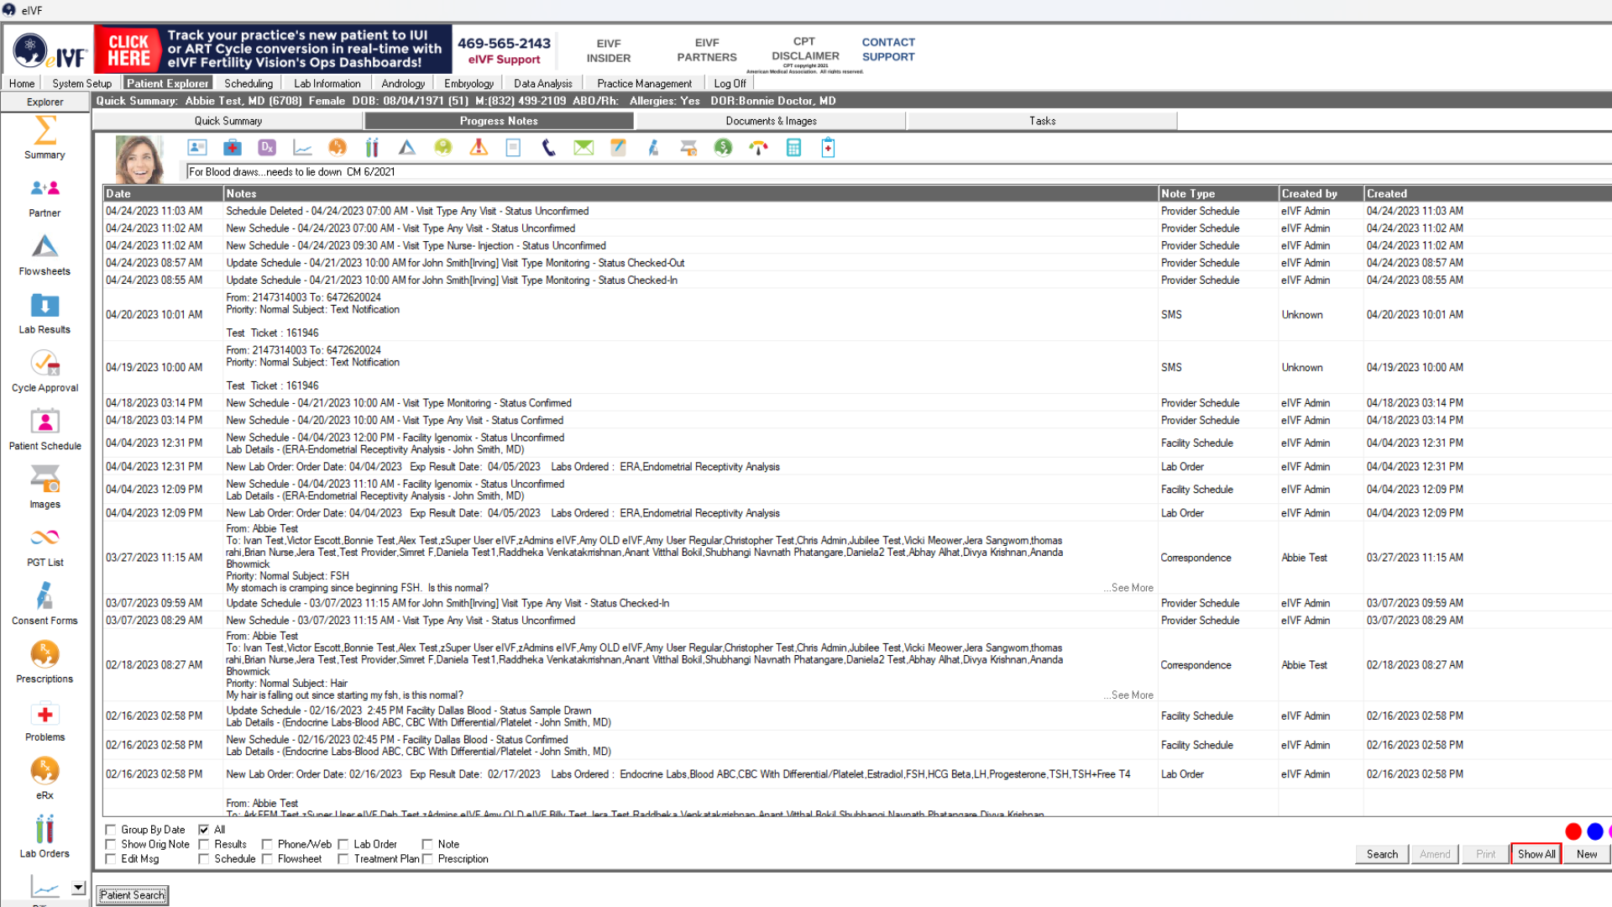
Task: Enable the Group By Date checkbox
Action: [111, 830]
